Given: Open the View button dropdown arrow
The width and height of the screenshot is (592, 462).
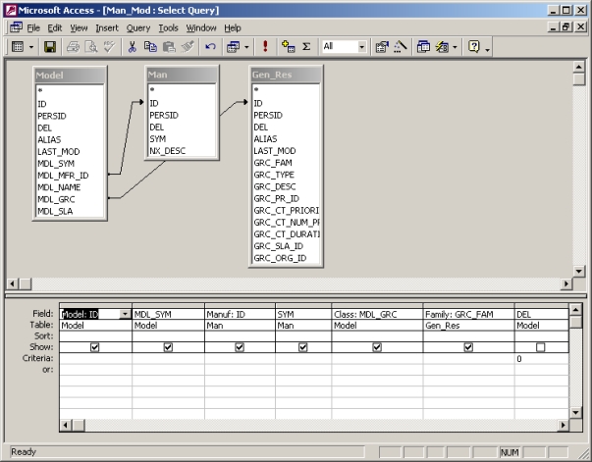Looking at the screenshot, I should click(x=31, y=47).
